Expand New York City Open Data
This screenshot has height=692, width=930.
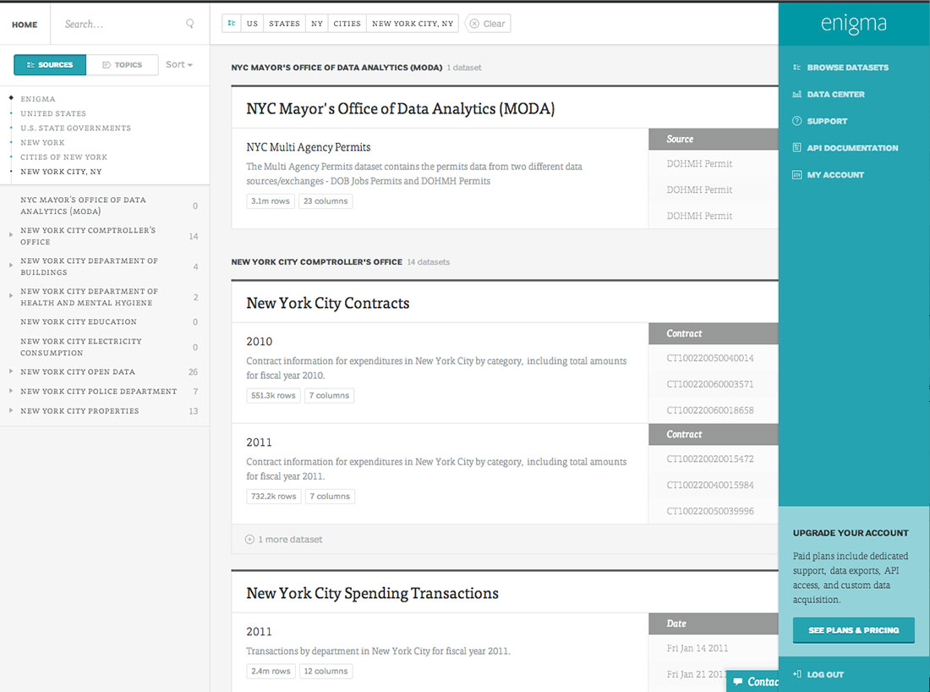10,372
